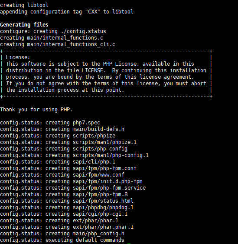This screenshot has width=238, height=244.
Task: Click the sapi/phpdbg/phpdbg.1 output line
Action: pyautogui.click(x=67, y=207)
